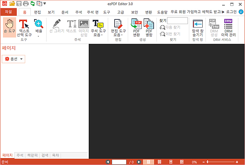Image resolution: width=245 pixels, height=165 pixels.
Task: Click the 무료 회원 가입 promo link
Action: tap(198, 12)
